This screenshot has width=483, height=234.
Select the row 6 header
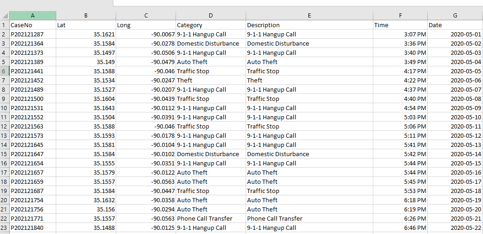click(x=4, y=71)
